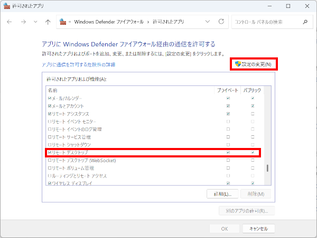
Task: Click the Back navigation arrow
Action: [x=10, y=22]
